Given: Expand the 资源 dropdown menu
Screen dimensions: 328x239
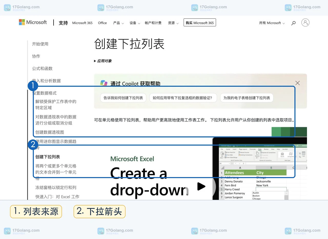Looking at the screenshot, I should (173, 23).
